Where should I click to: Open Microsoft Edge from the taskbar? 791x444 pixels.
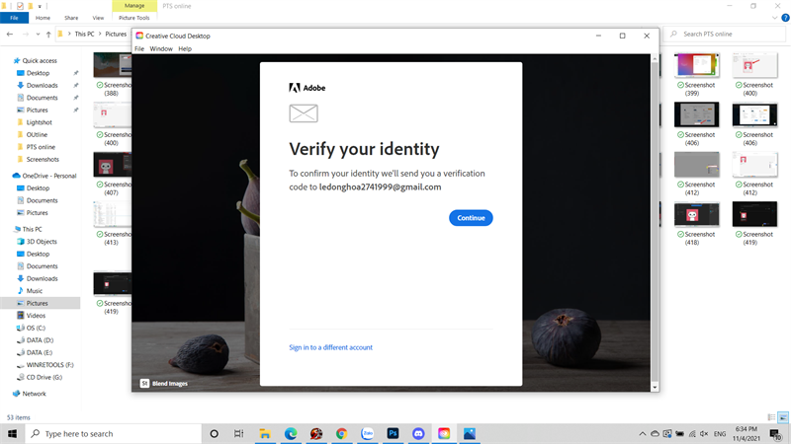coord(291,433)
